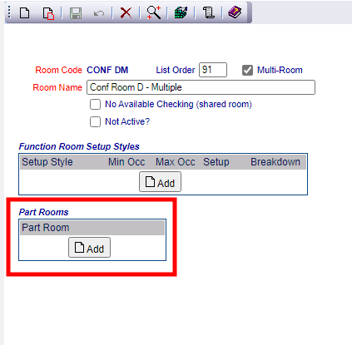Image resolution: width=352 pixels, height=345 pixels.
Task: Open the purple Help book icon
Action: tap(235, 12)
